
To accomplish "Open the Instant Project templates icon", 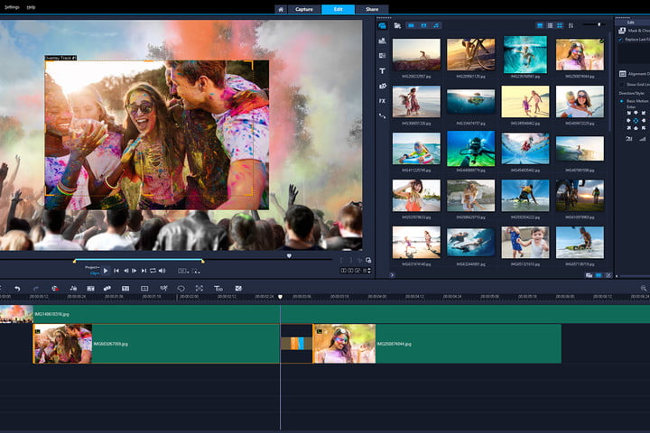I will (x=382, y=41).
